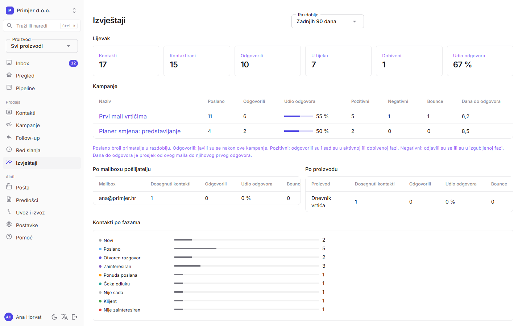Click the Dnevnik vrtića product row
The height and width of the screenshot is (326, 522).
click(x=409, y=202)
